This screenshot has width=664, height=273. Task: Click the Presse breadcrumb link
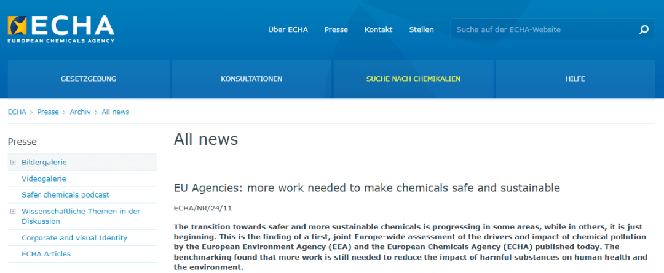(48, 112)
